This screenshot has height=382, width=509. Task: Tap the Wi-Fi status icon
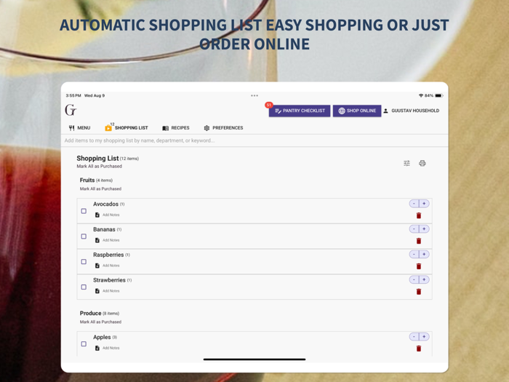pos(421,95)
